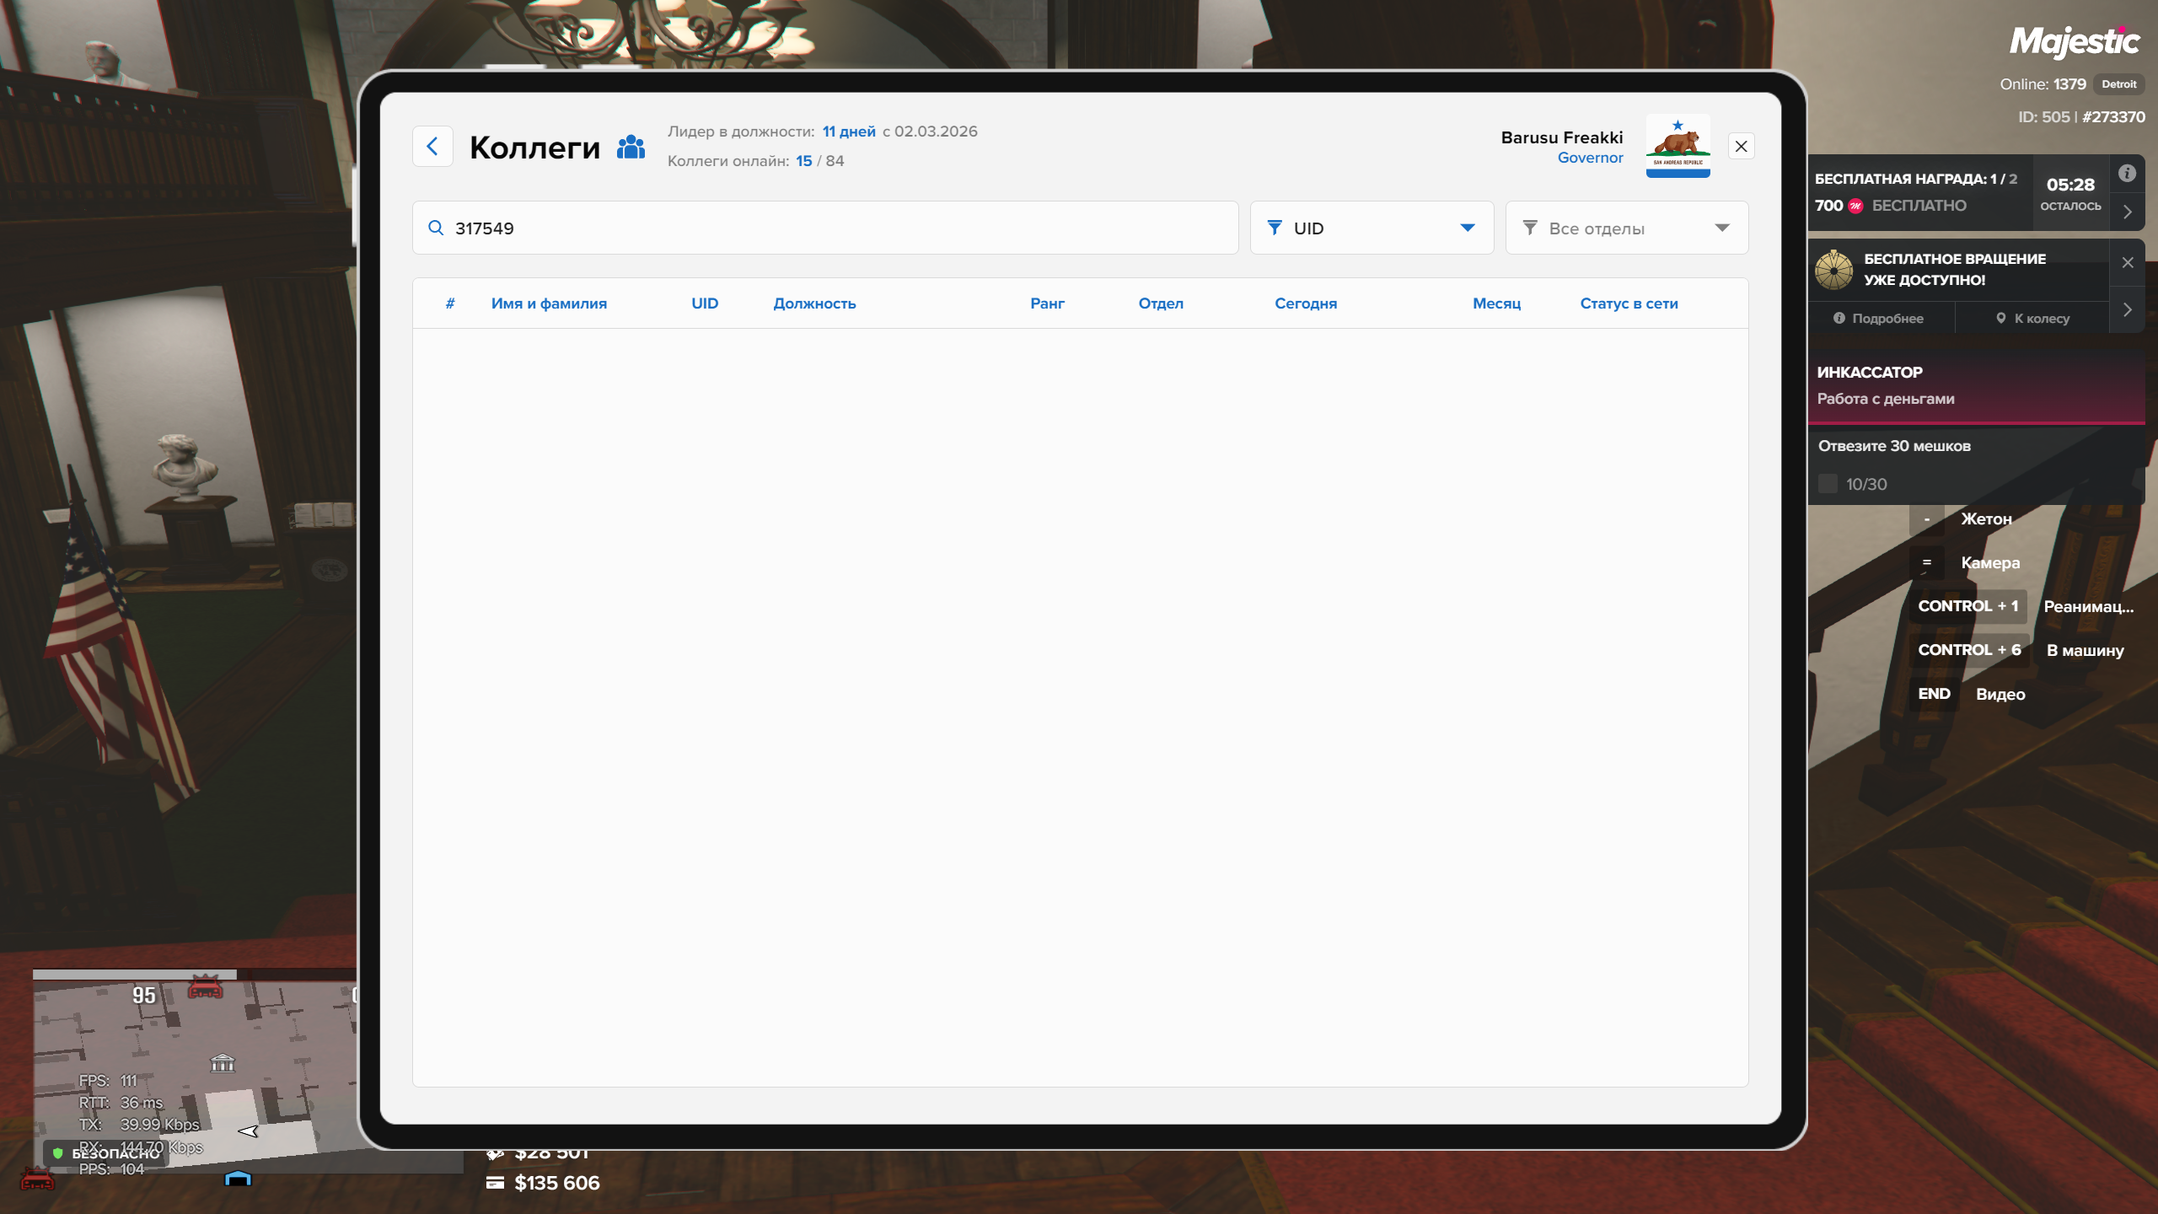This screenshot has height=1214, width=2158.
Task: Click the colleagues group icon
Action: click(x=631, y=147)
